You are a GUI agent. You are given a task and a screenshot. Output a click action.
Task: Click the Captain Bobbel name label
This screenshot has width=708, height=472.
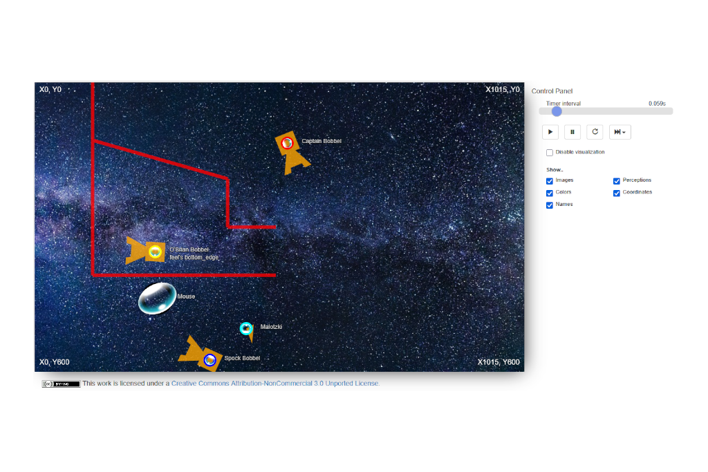tap(322, 142)
